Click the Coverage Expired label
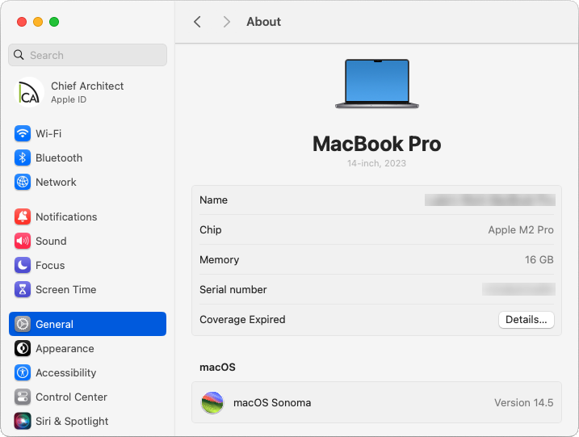579x437 pixels. click(x=242, y=320)
